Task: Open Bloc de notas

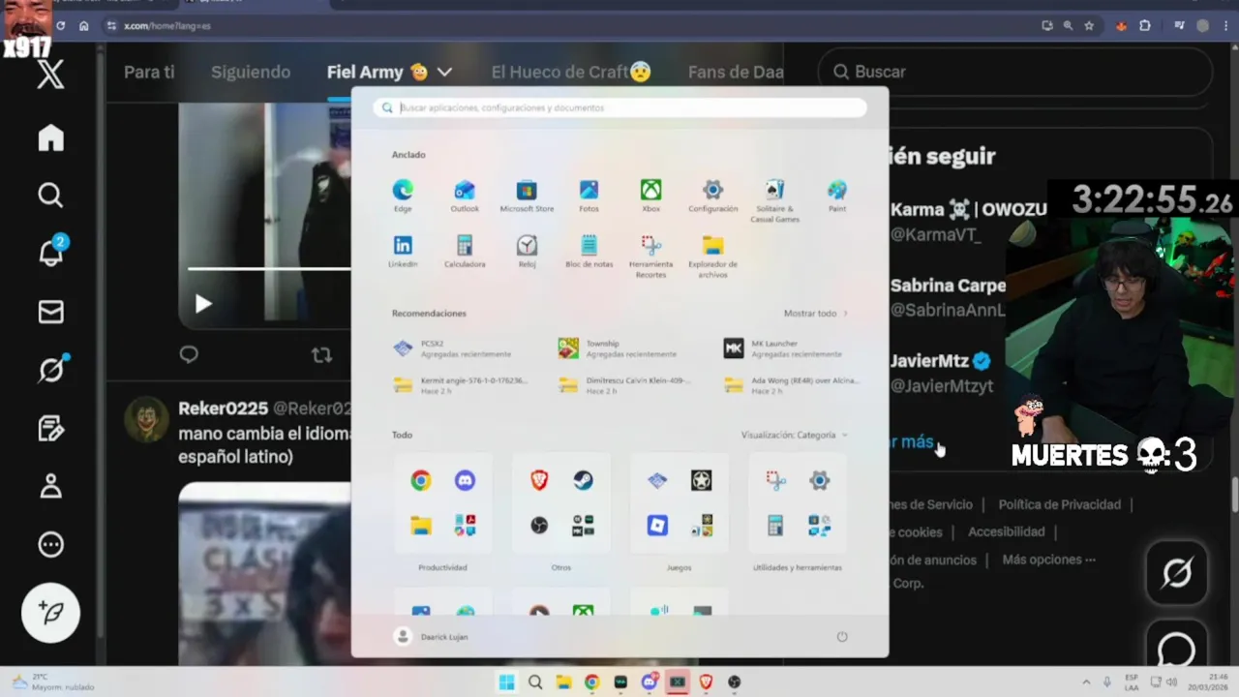Action: tap(589, 251)
